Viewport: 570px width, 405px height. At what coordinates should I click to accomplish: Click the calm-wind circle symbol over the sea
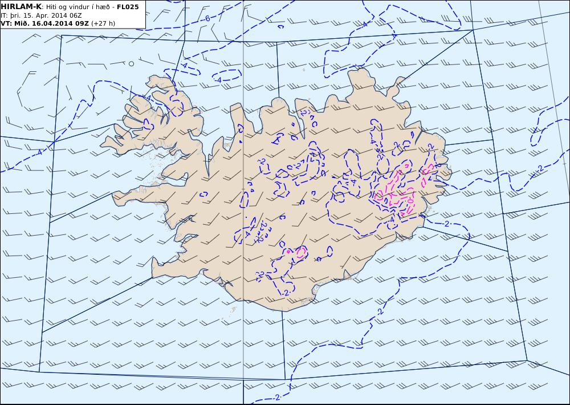131,64
